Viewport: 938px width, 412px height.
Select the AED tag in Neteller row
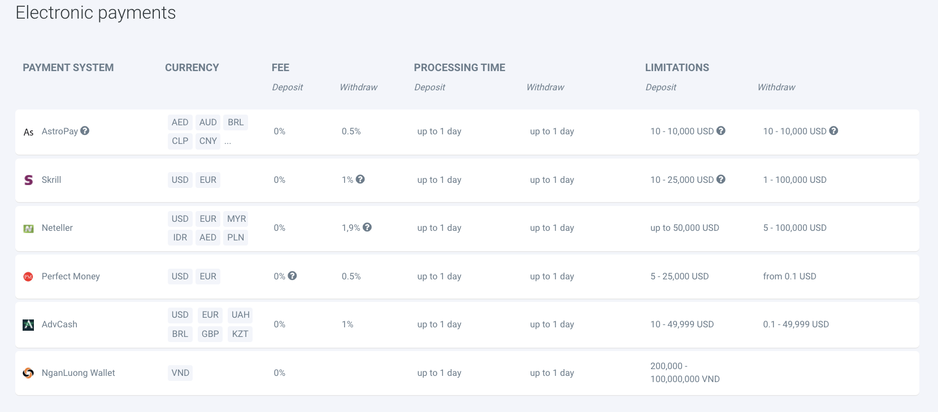pos(208,238)
